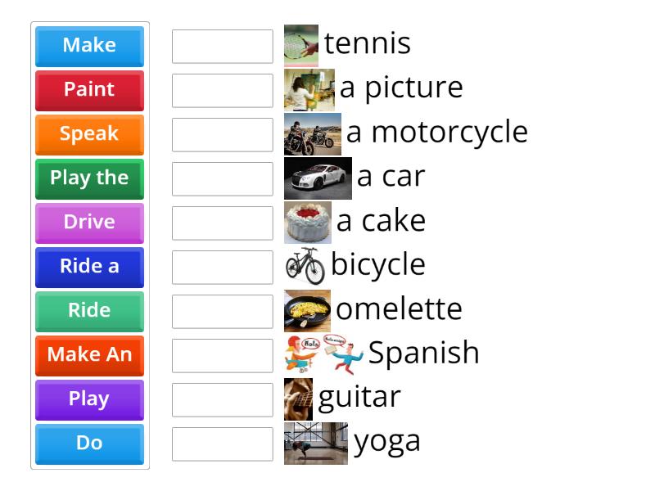
Task: Click the Paint word tile
Action: (x=89, y=90)
